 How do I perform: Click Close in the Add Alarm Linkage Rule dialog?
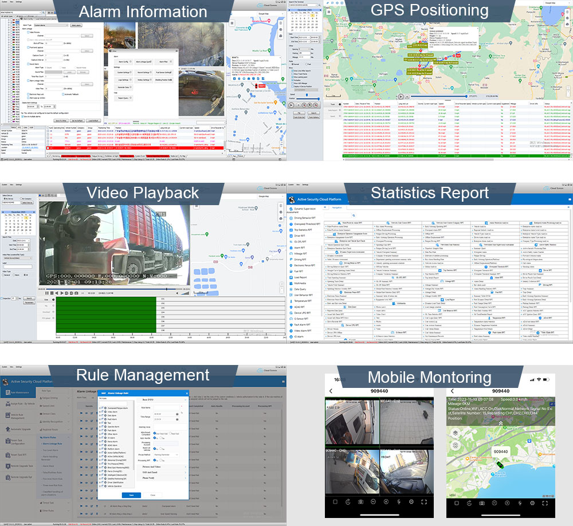153,495
